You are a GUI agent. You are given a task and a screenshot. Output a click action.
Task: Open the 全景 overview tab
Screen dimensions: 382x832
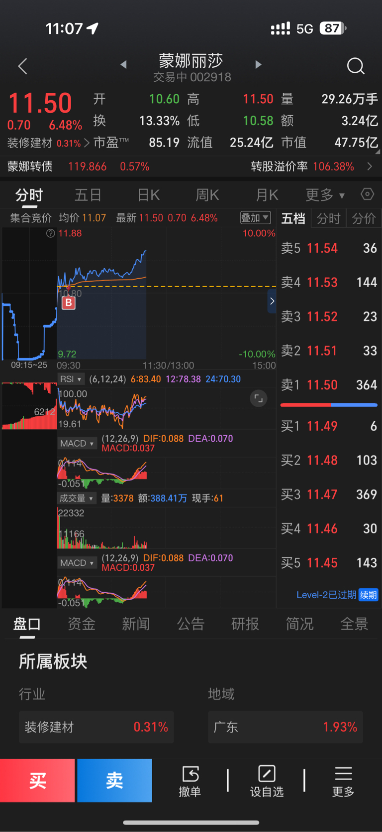pos(354,624)
